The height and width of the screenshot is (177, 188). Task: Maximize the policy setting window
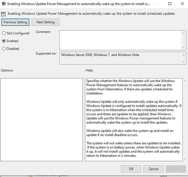point(170,4)
